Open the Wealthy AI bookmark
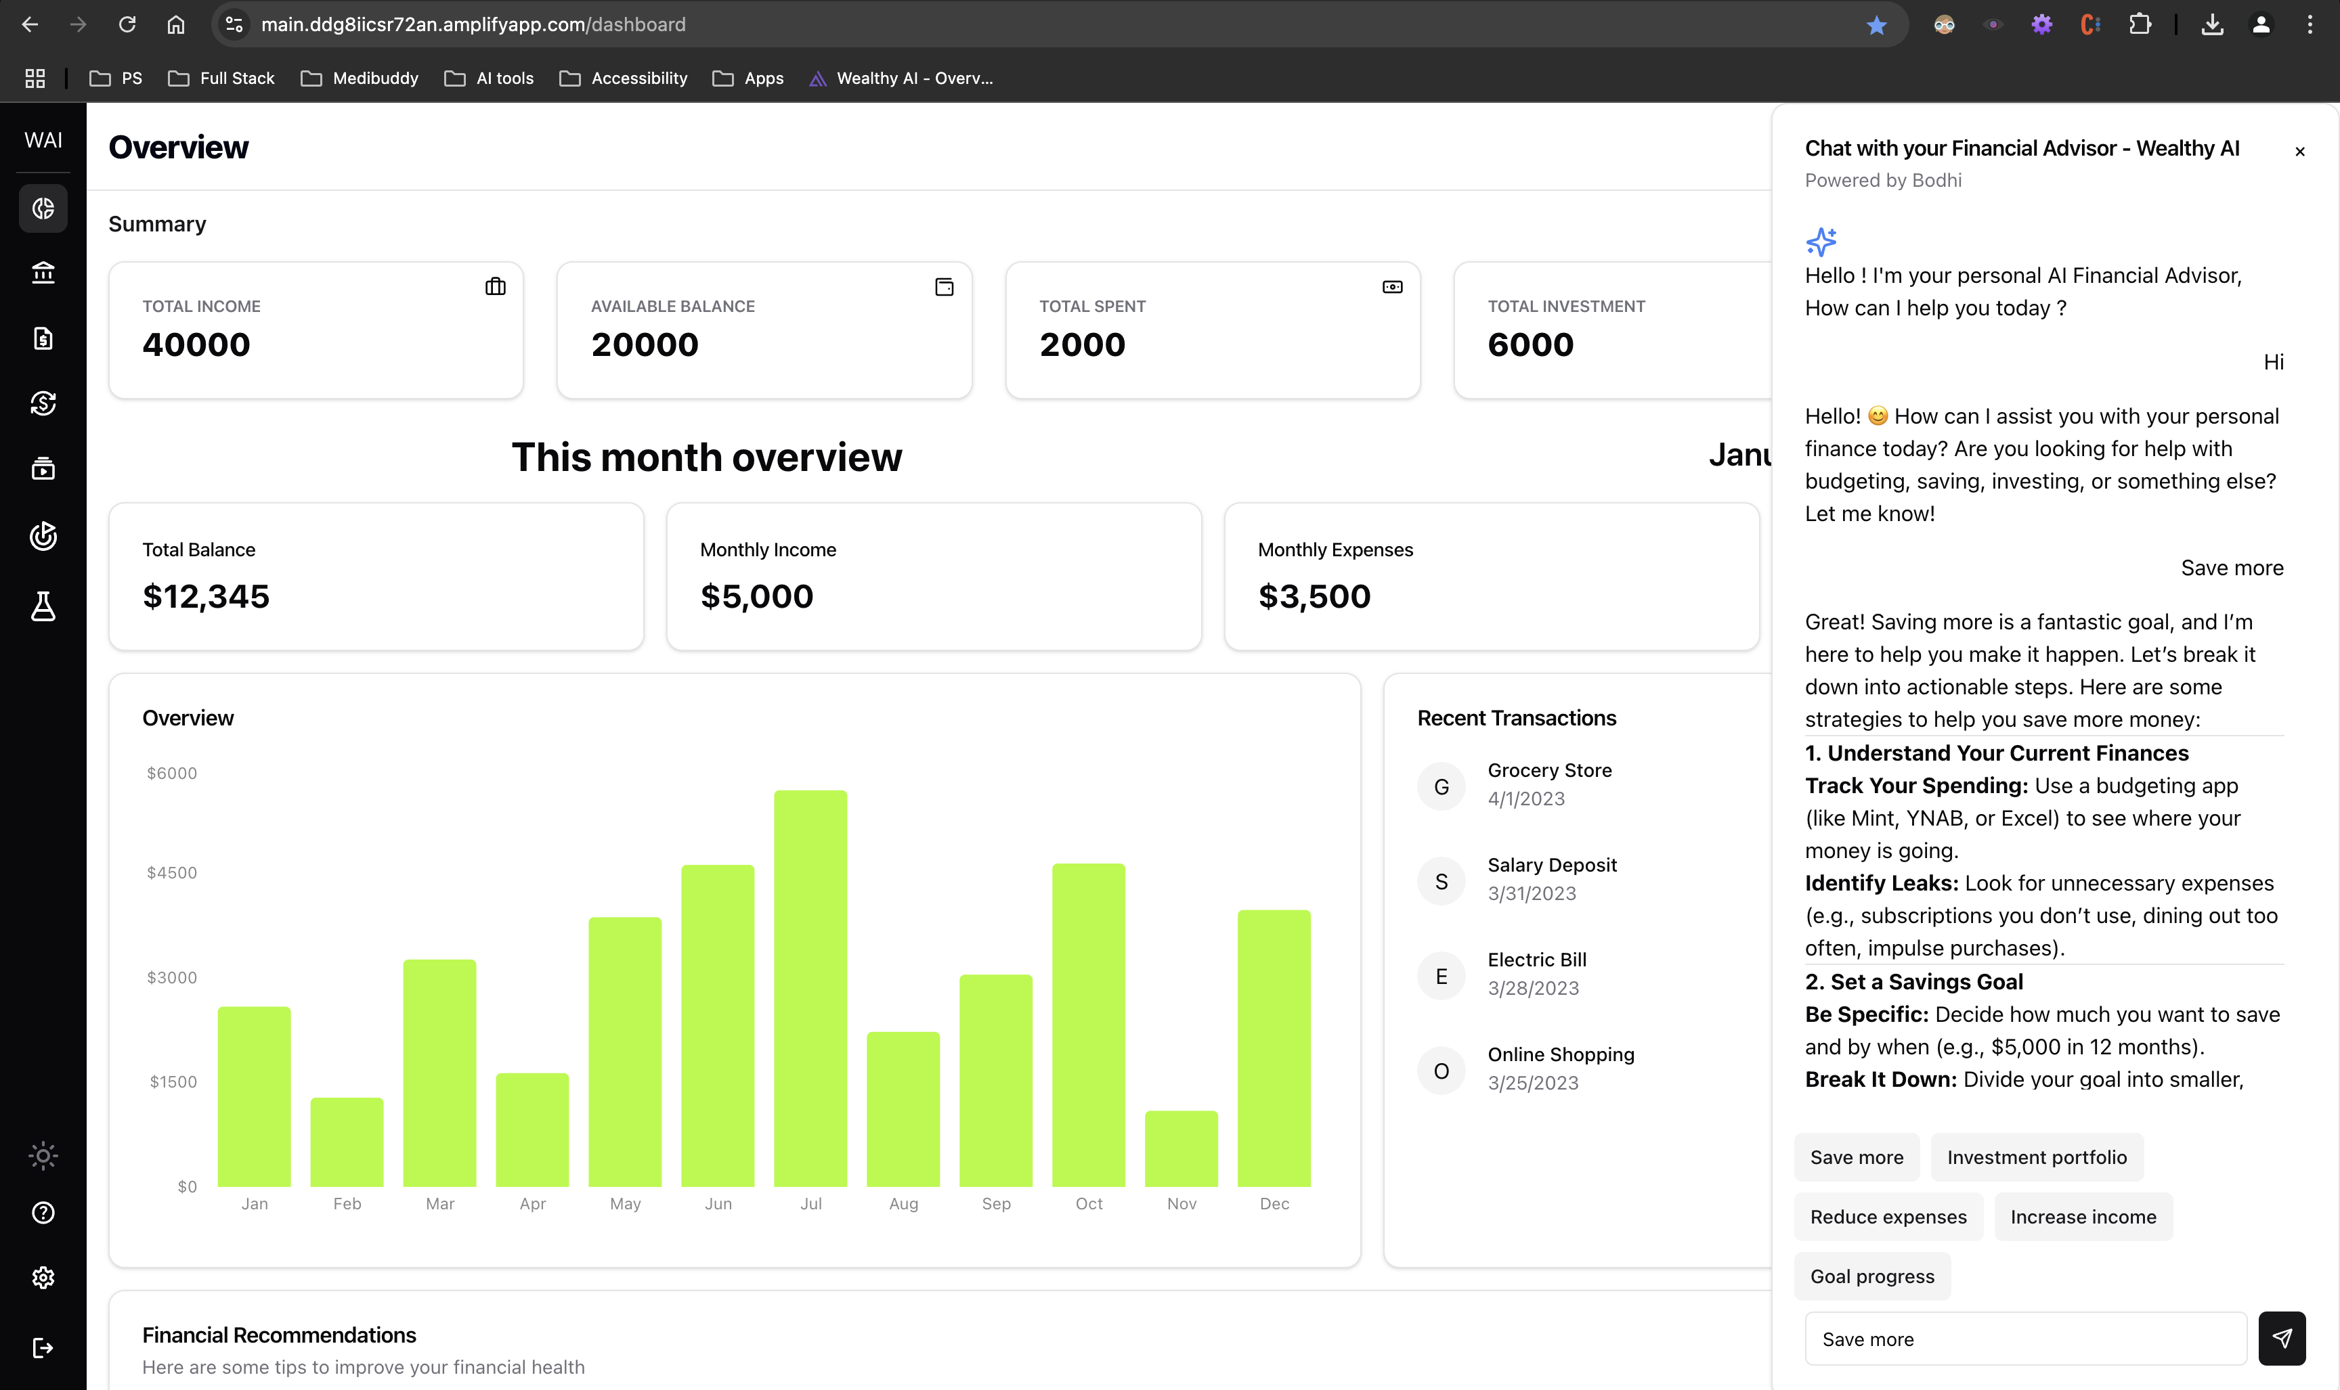Screen dimensions: 2340x1390 (x=901, y=79)
